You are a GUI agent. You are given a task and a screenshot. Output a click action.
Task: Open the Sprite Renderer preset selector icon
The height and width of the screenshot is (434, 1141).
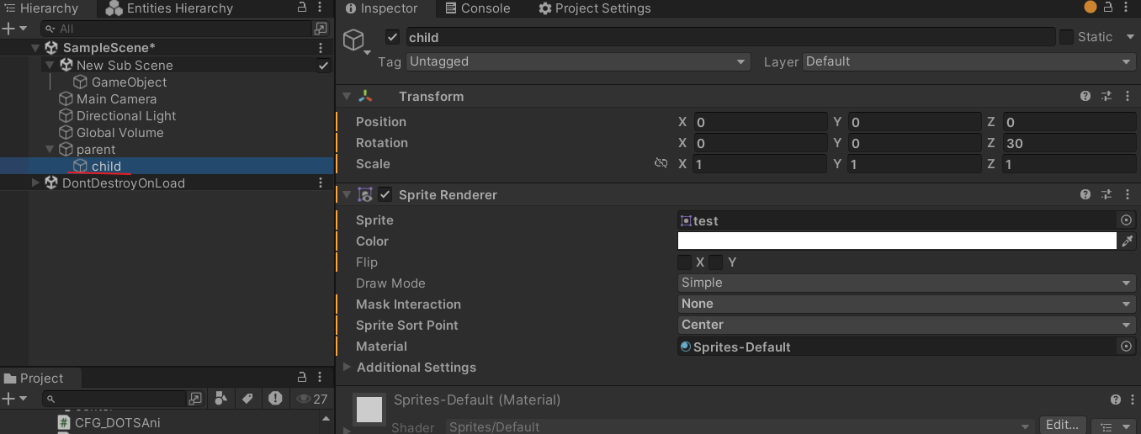[x=1107, y=195]
